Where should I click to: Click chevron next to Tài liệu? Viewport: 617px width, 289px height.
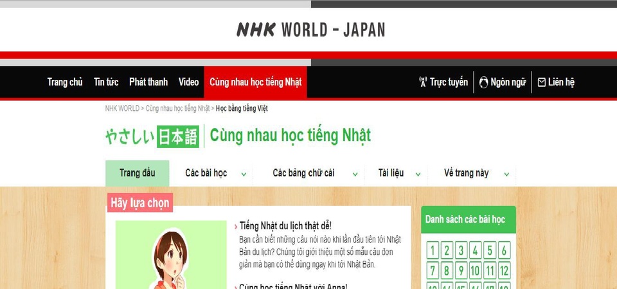point(418,174)
